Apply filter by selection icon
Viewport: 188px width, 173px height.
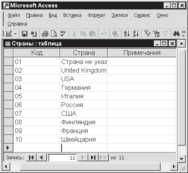[x=147, y=34]
